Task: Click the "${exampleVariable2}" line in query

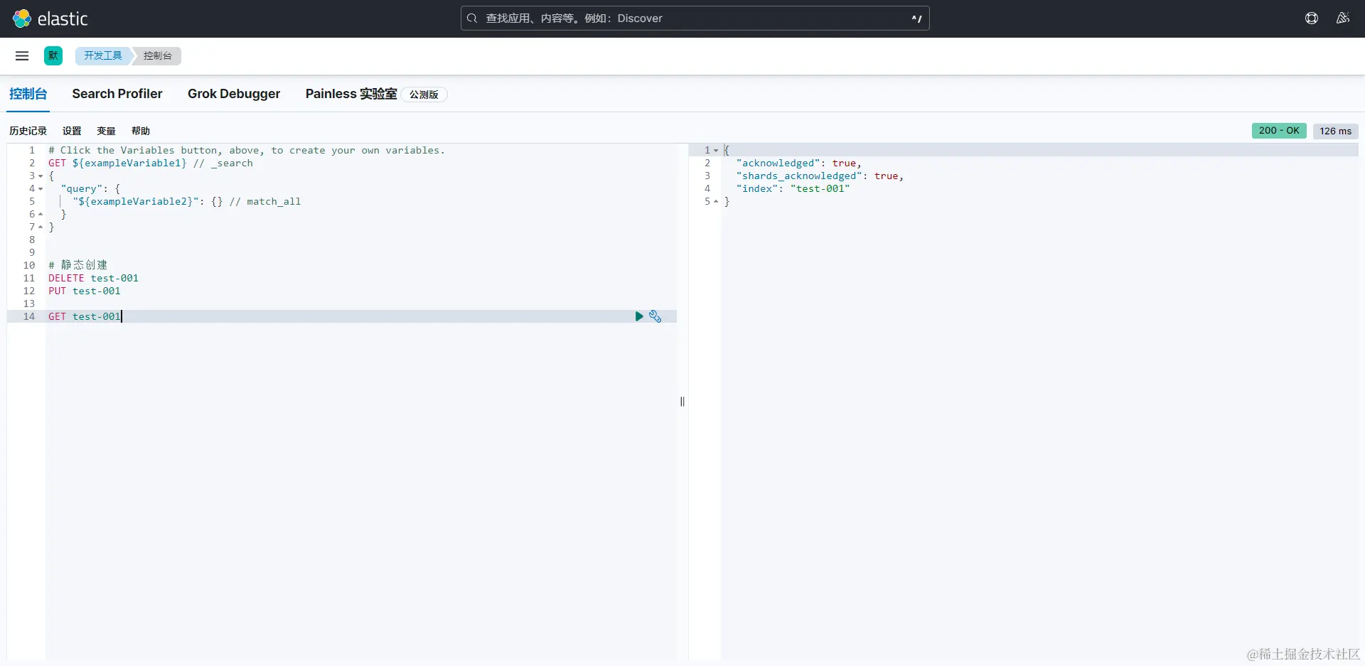Action: pyautogui.click(x=186, y=202)
